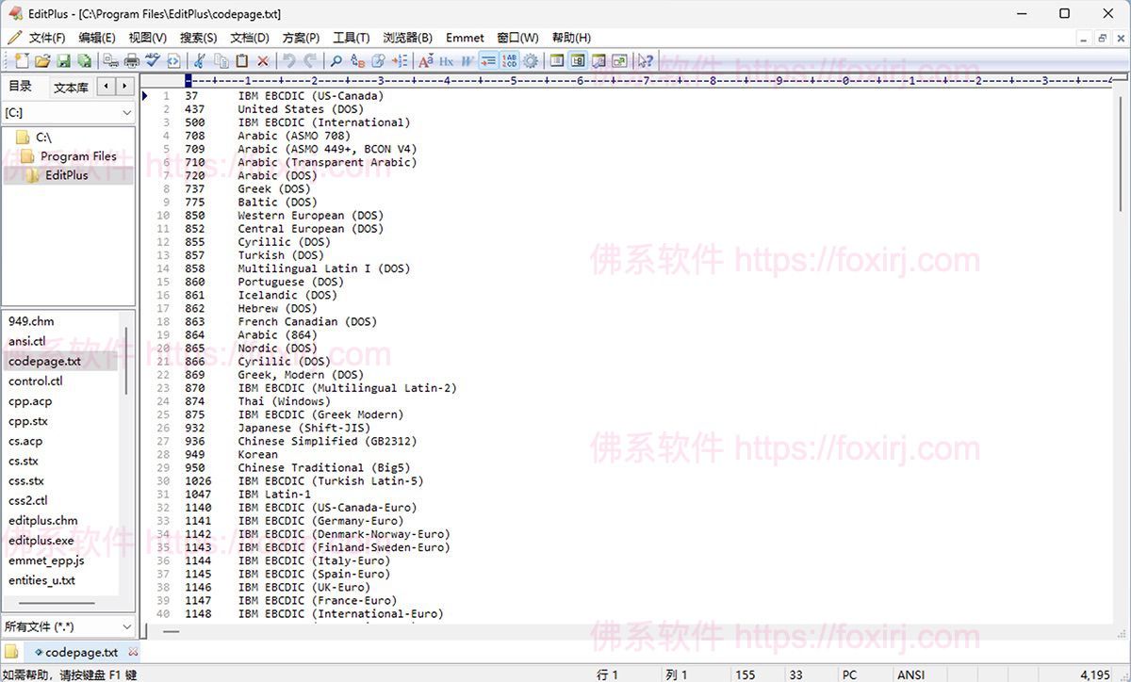This screenshot has width=1131, height=682.
Task: Toggle the Line number display button
Action: tap(510, 61)
